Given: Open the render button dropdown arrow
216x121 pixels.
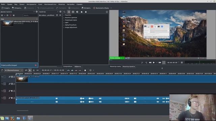Looking at the screenshot, I should (x=111, y=8).
